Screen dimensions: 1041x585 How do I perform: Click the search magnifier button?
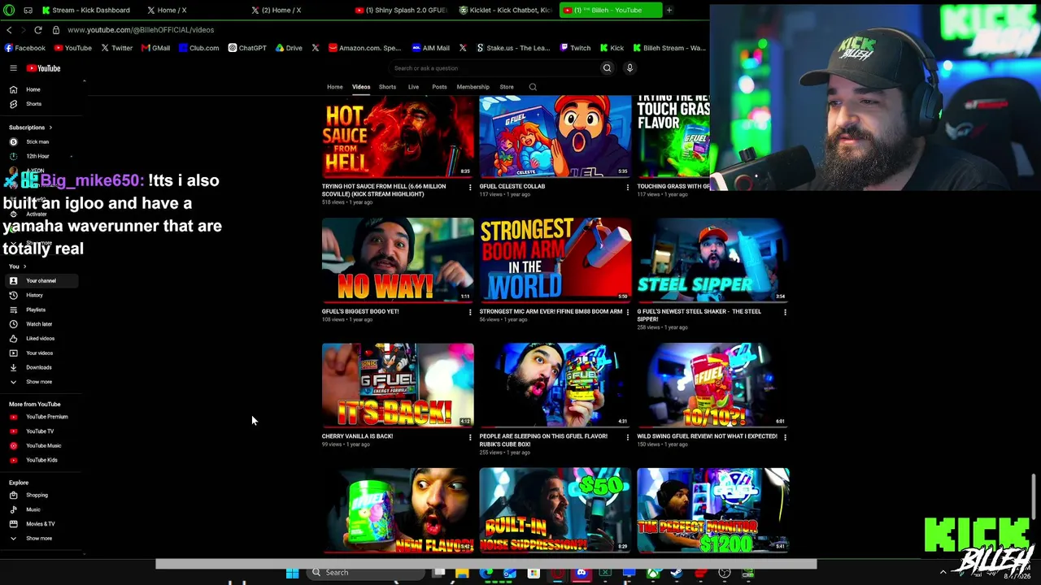pyautogui.click(x=607, y=68)
